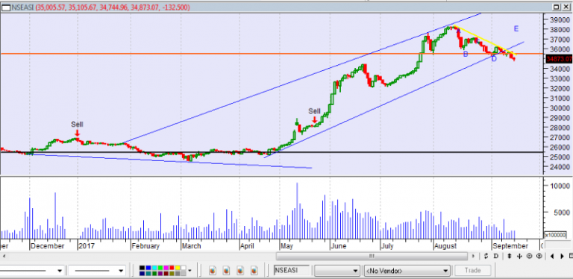Click the February date axis label
Image resolution: width=573 pixels, height=279 pixels.
[145, 246]
